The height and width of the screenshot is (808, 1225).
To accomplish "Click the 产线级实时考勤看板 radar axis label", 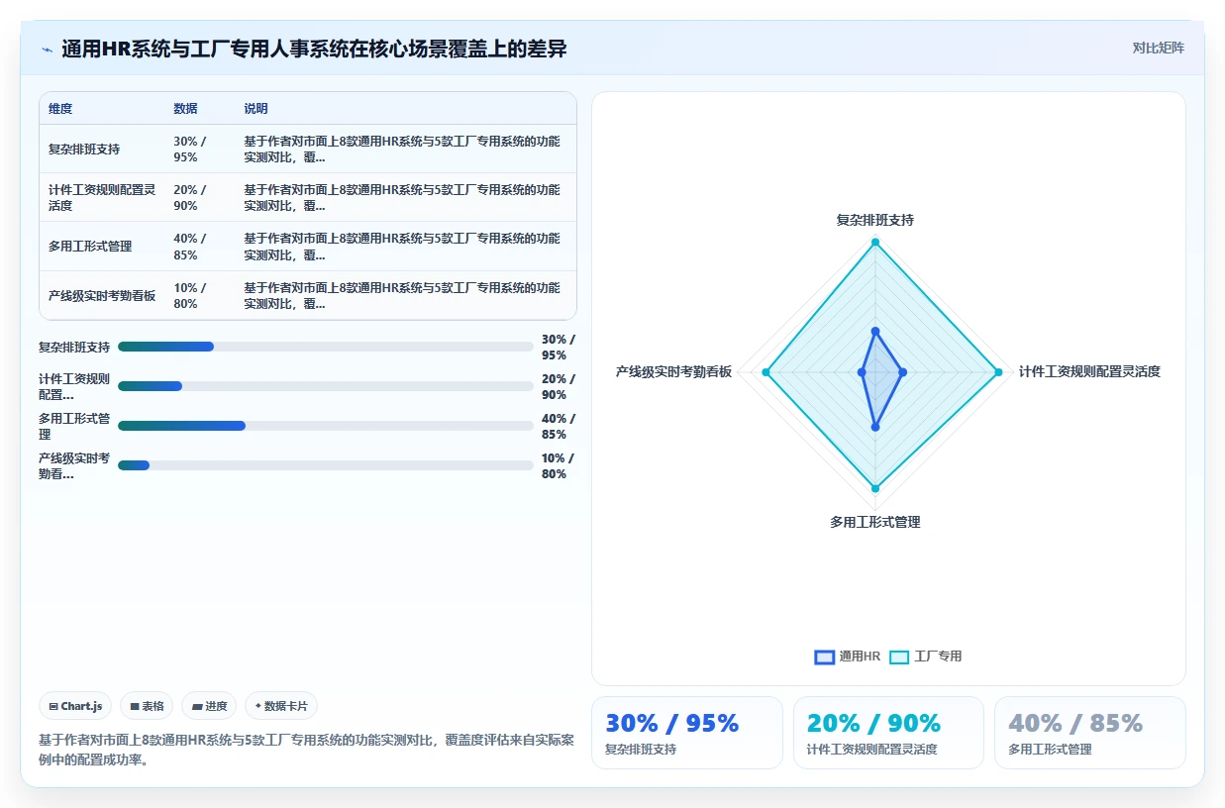I will 673,371.
